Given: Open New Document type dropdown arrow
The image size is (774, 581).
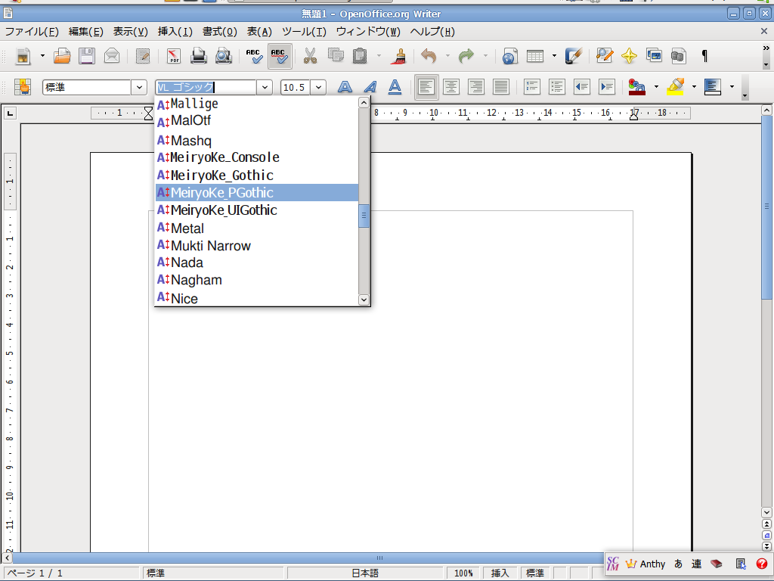Looking at the screenshot, I should click(x=42, y=56).
